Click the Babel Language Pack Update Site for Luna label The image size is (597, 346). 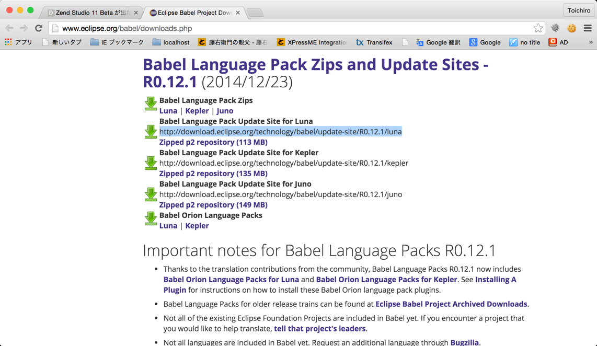coord(236,121)
